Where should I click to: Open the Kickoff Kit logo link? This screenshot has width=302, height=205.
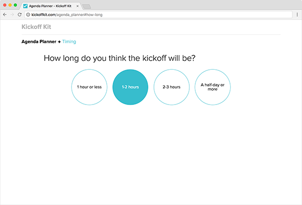[36, 27]
